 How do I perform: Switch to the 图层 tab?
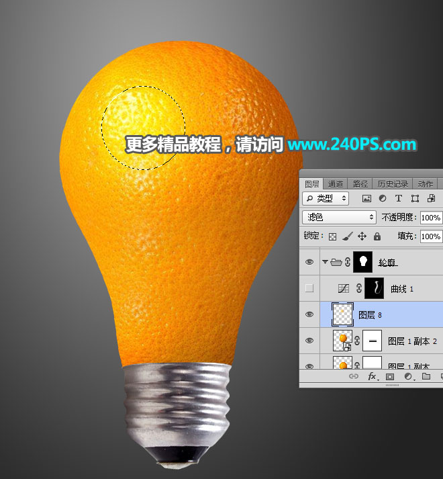(311, 184)
